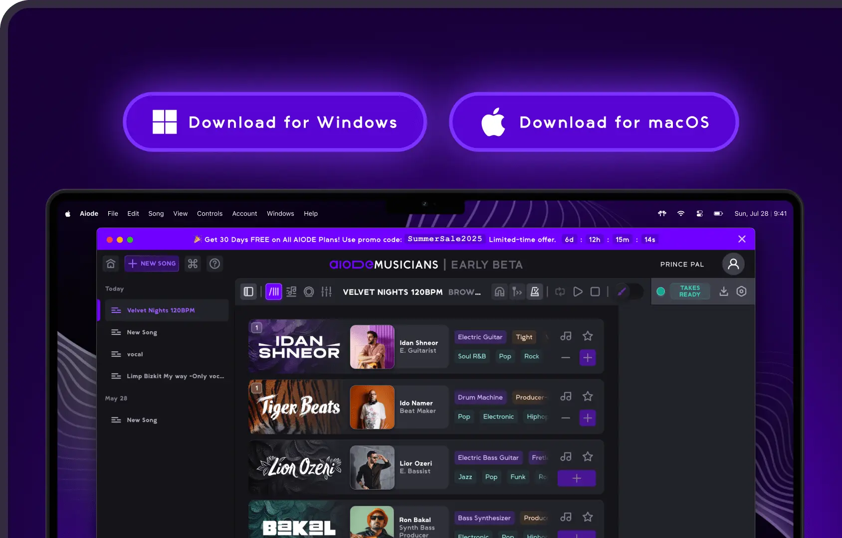The height and width of the screenshot is (538, 842).
Task: Favorite Lior Ozeri with star icon
Action: [588, 457]
